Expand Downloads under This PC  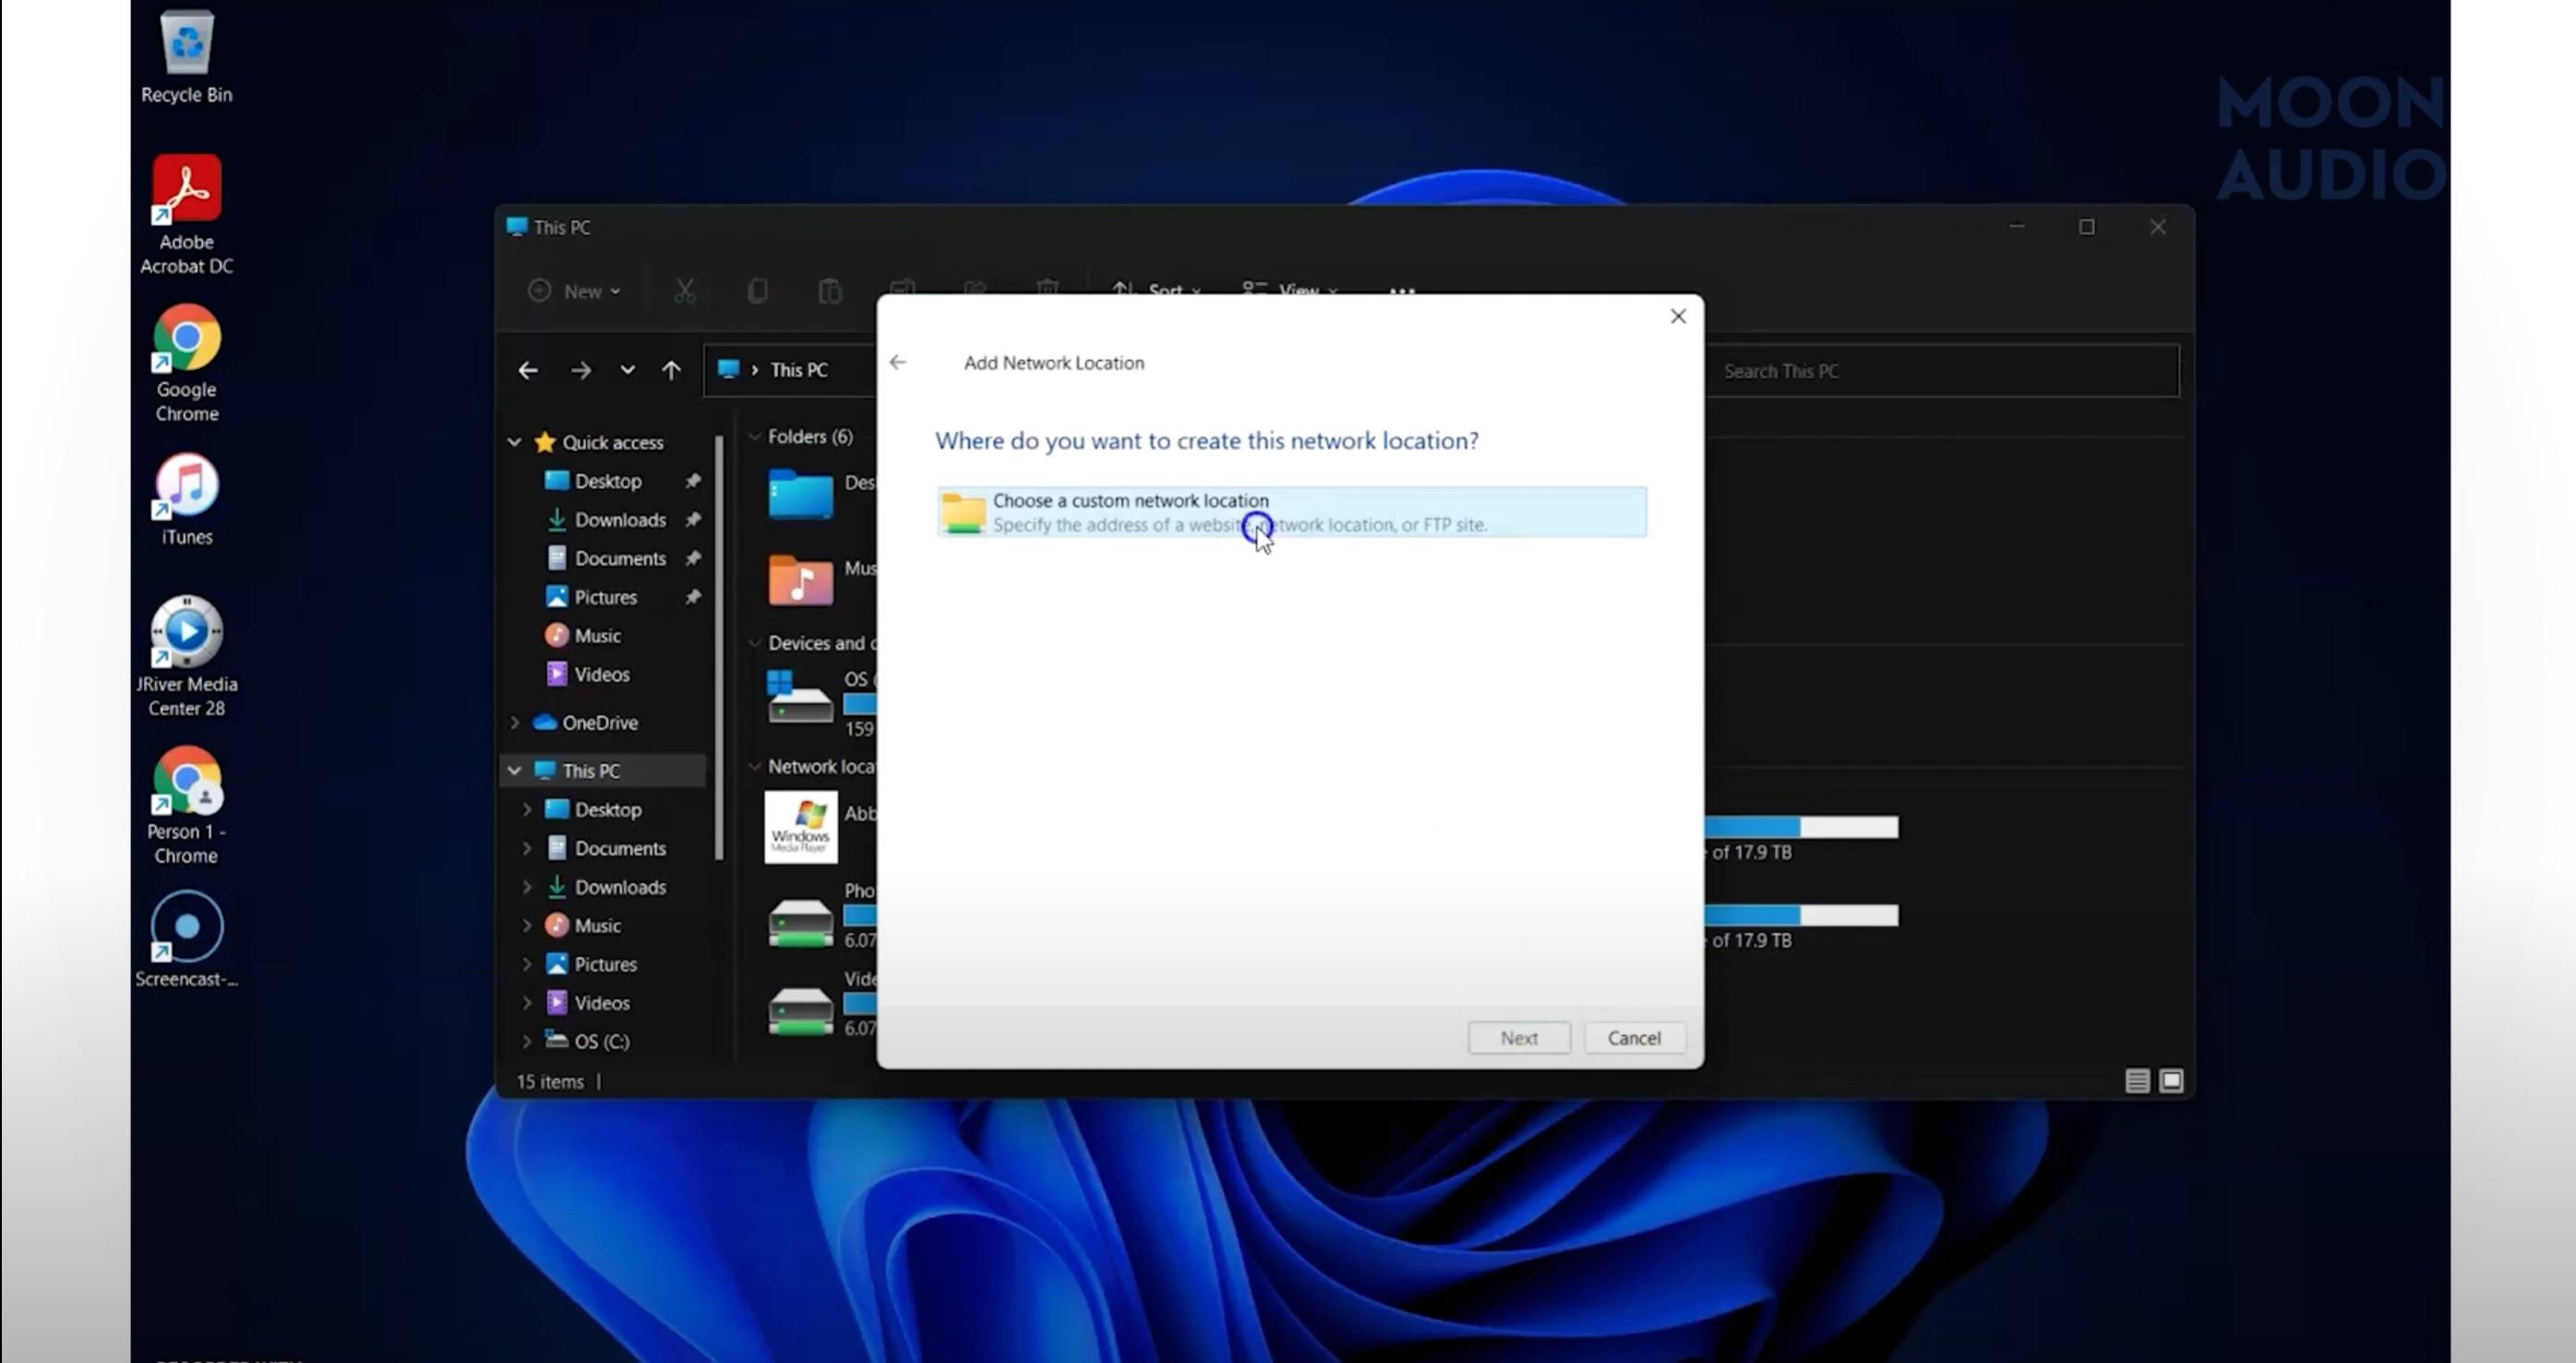(x=527, y=886)
